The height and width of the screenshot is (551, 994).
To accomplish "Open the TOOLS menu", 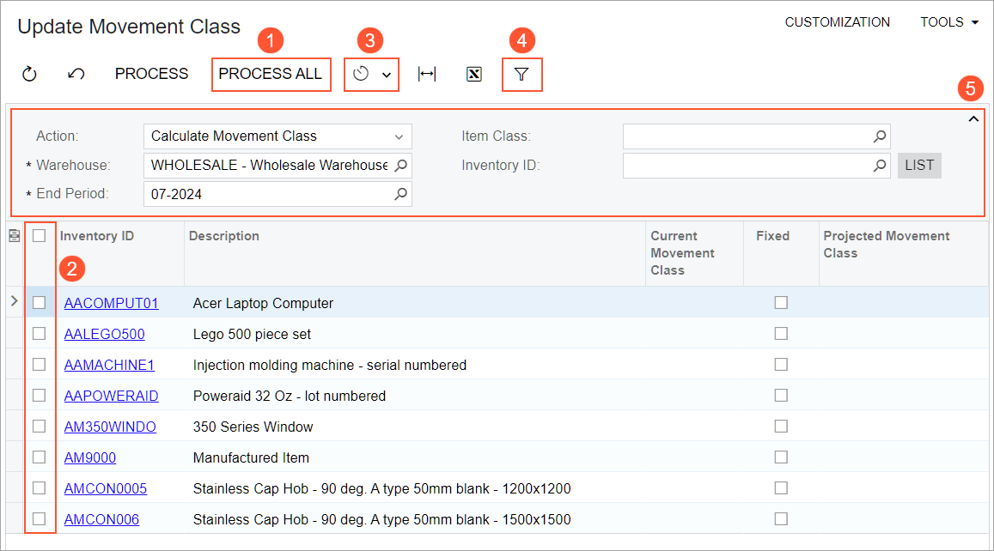I will pyautogui.click(x=949, y=22).
